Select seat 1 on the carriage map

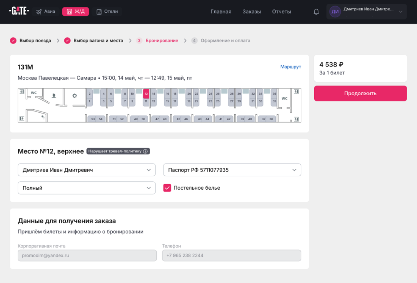tap(89, 101)
